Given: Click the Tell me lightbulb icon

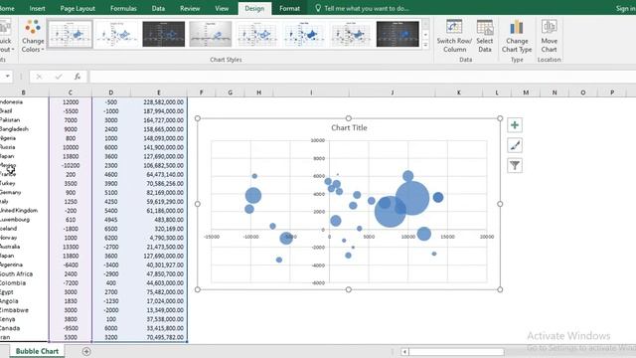Looking at the screenshot, I should pos(318,8).
